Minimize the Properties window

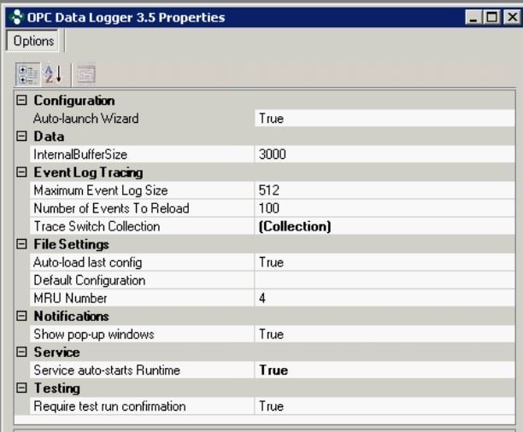coord(473,17)
